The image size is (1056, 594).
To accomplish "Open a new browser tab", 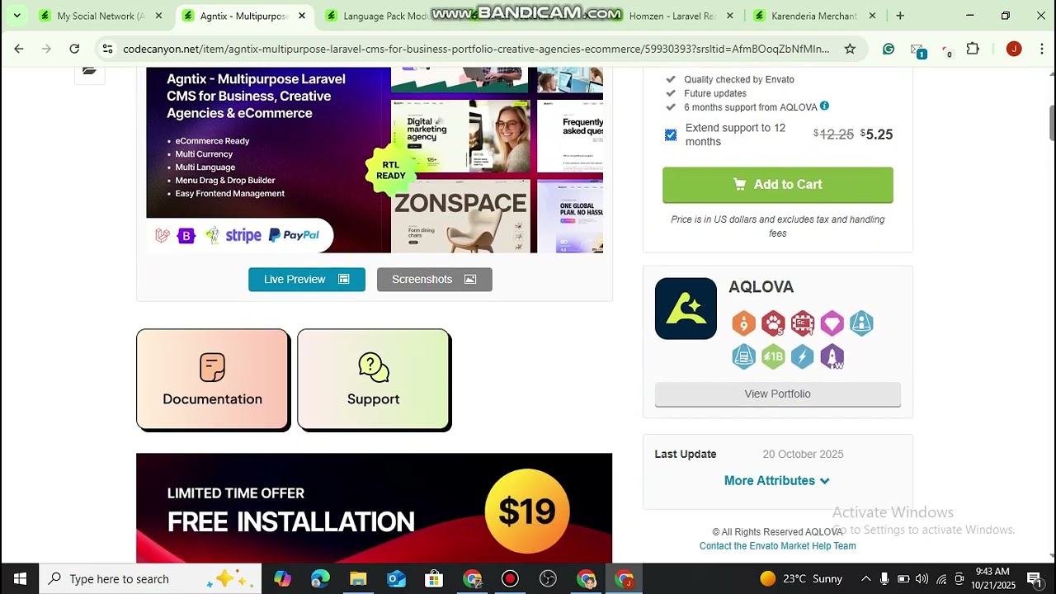I will (900, 16).
